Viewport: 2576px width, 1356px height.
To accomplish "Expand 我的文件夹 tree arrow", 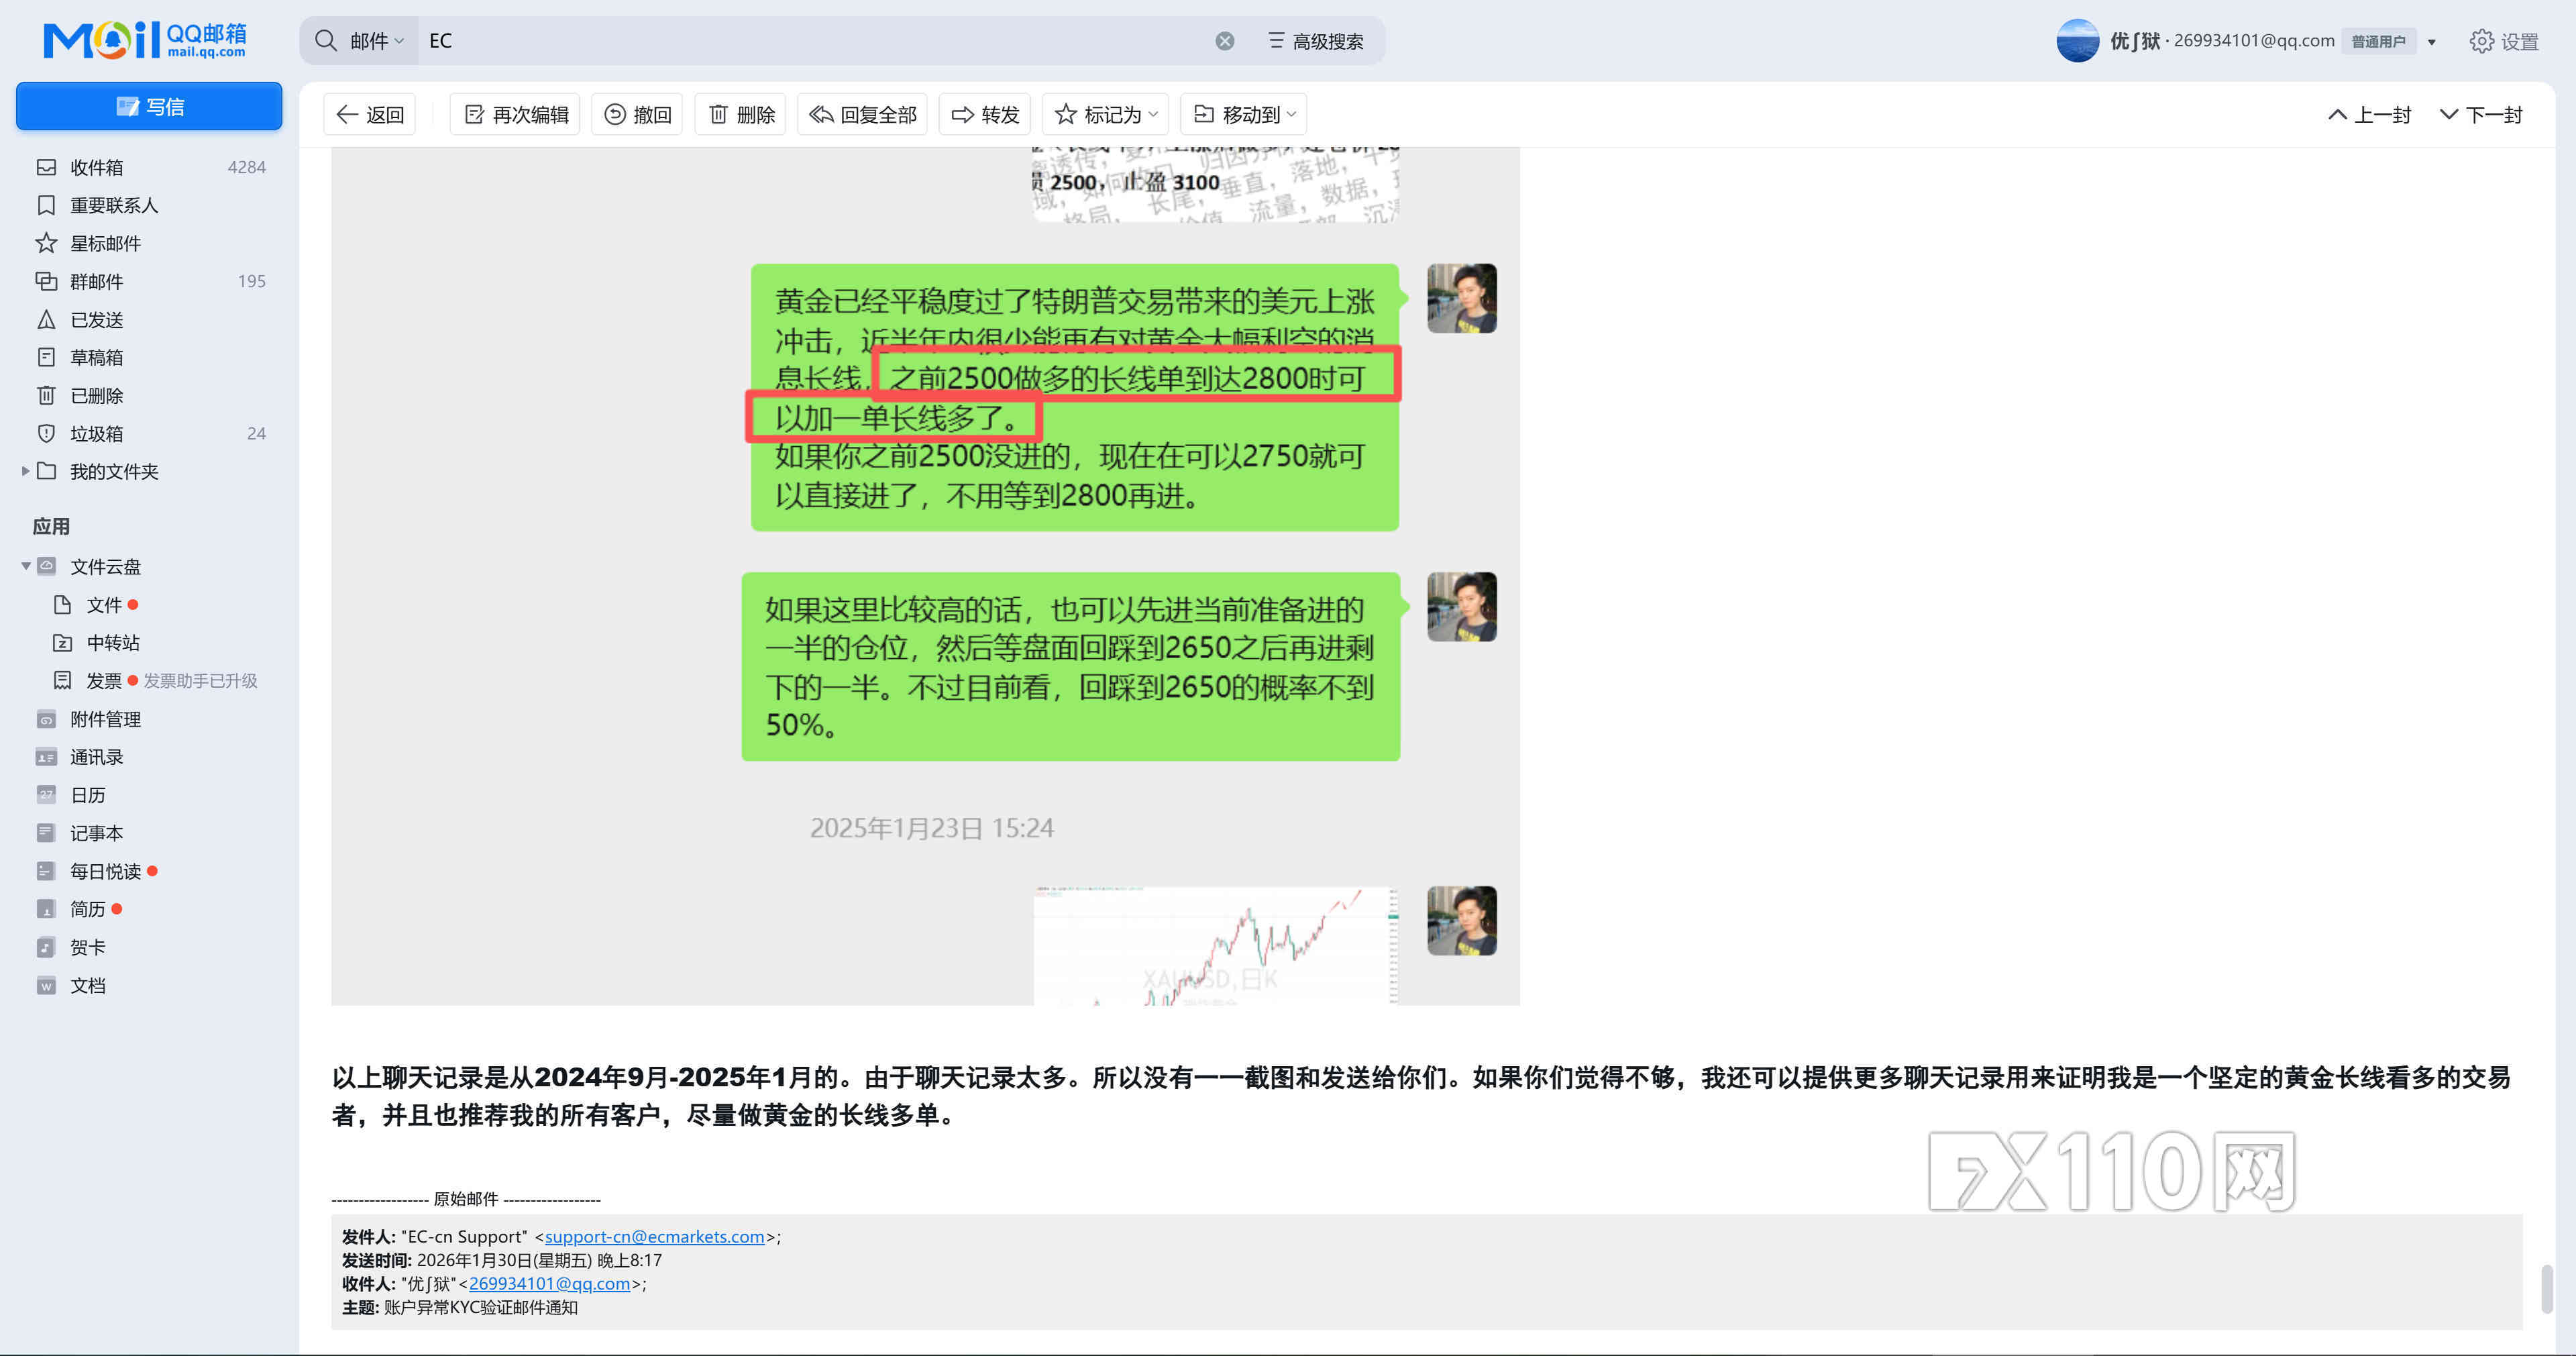I will click(25, 471).
